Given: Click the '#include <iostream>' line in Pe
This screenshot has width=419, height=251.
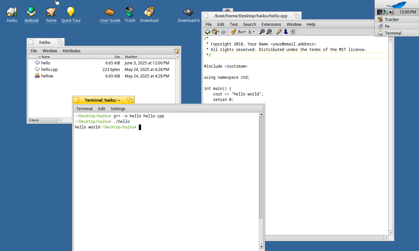Looking at the screenshot, I should tap(226, 66).
